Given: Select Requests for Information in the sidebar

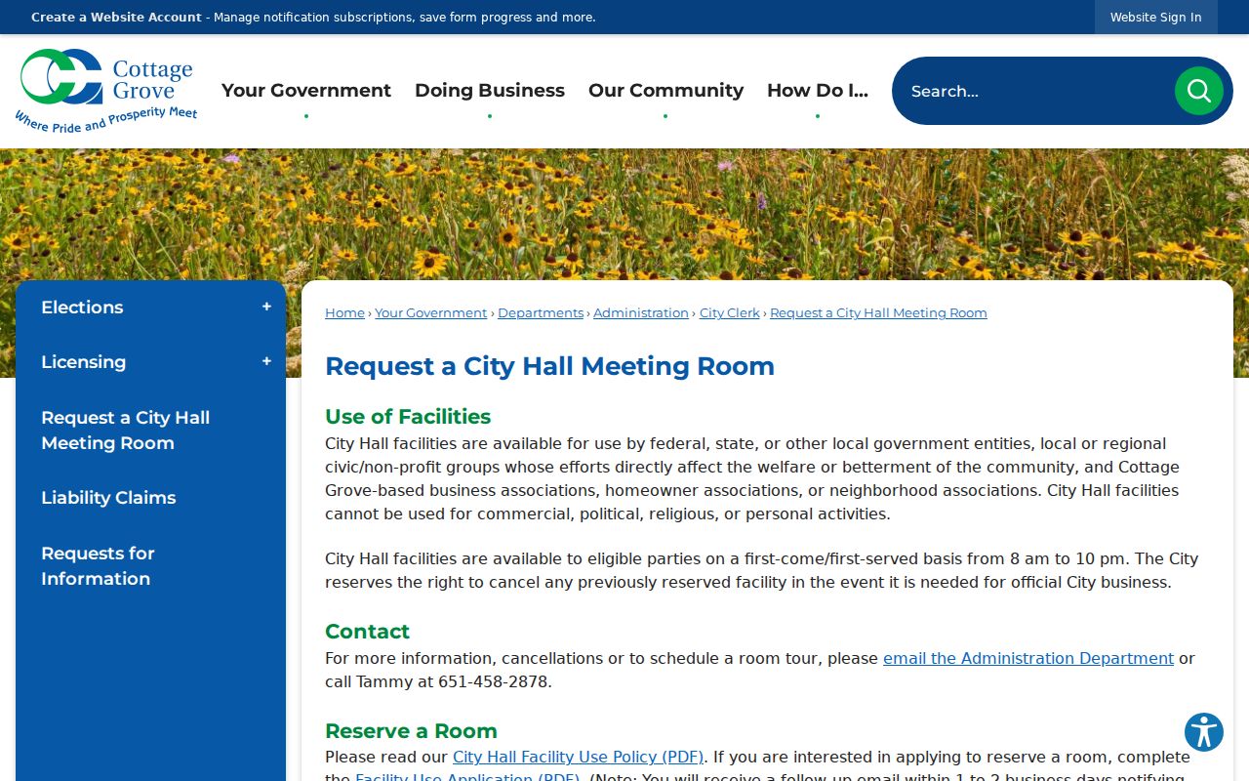Looking at the screenshot, I should coord(150,566).
